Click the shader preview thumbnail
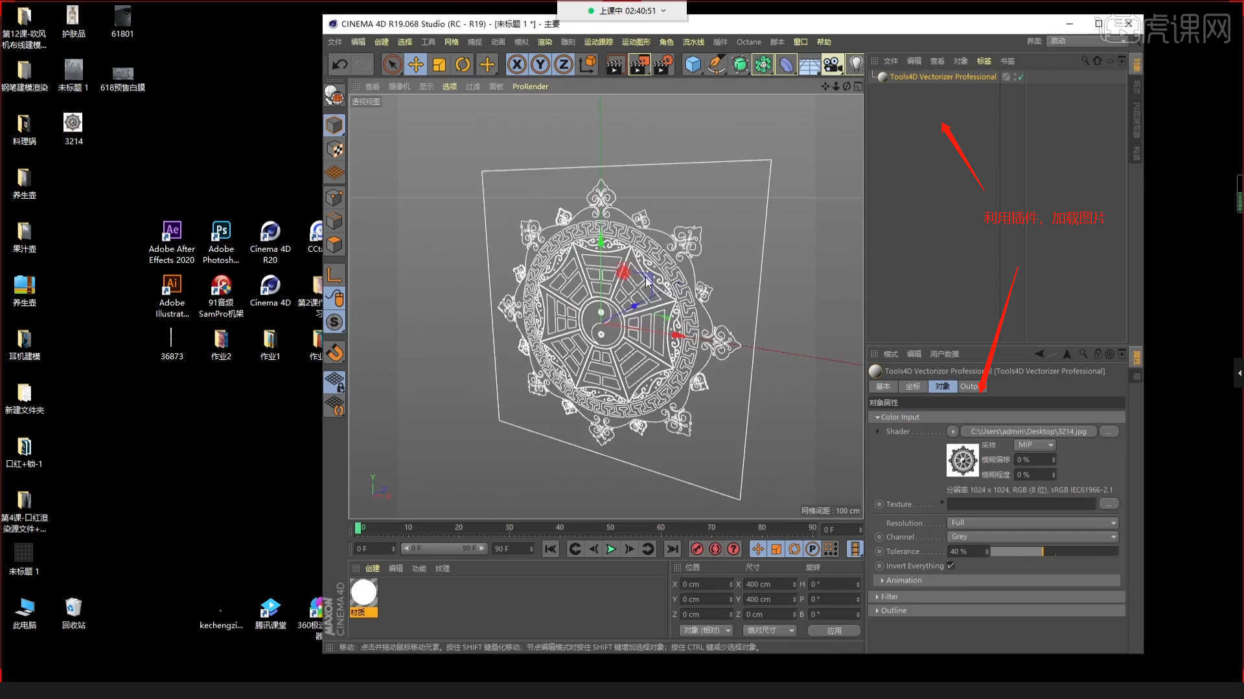The width and height of the screenshot is (1244, 699). pyautogui.click(x=963, y=460)
